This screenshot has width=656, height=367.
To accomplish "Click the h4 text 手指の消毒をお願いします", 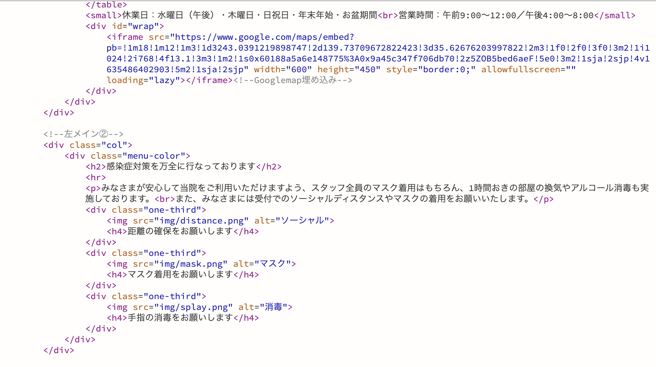I will pos(180,318).
